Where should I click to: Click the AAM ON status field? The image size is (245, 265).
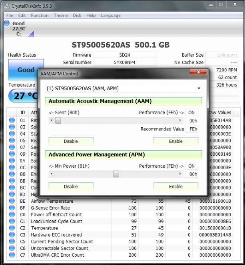191,113
